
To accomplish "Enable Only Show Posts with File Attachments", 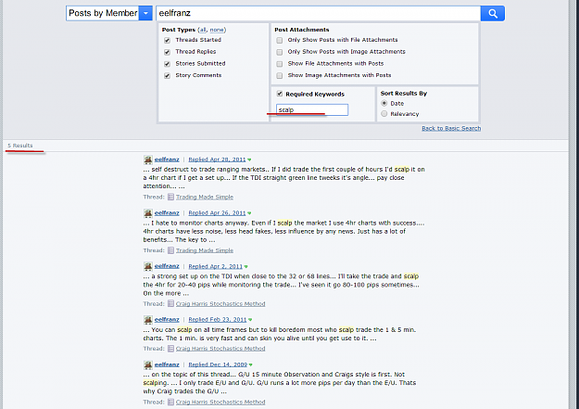I will pyautogui.click(x=280, y=40).
